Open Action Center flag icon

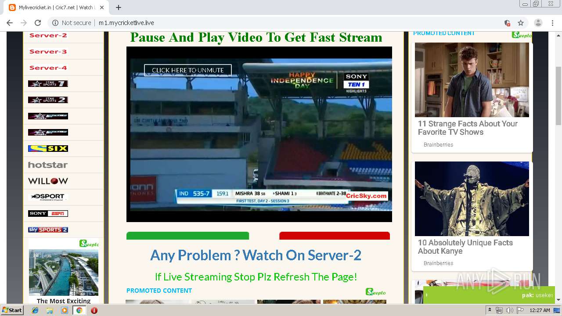[x=520, y=310]
